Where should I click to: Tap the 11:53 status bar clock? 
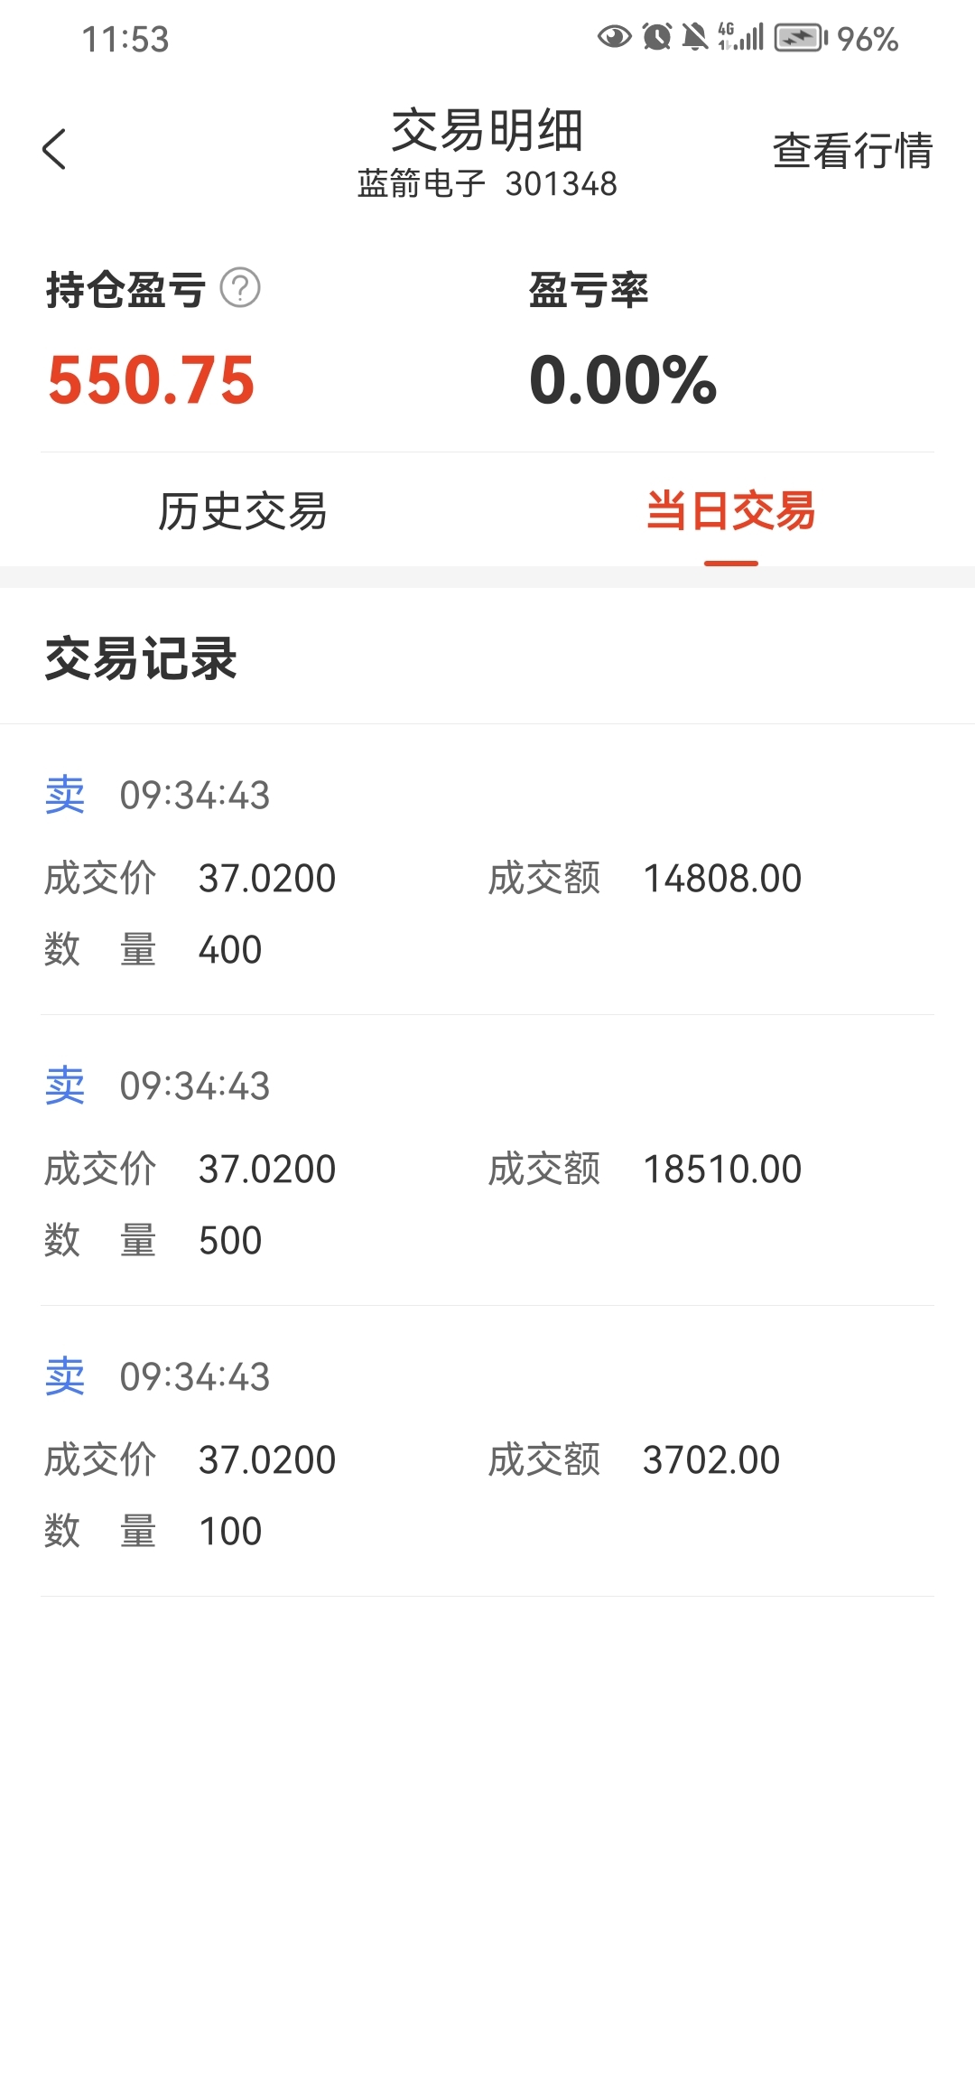pos(125,39)
